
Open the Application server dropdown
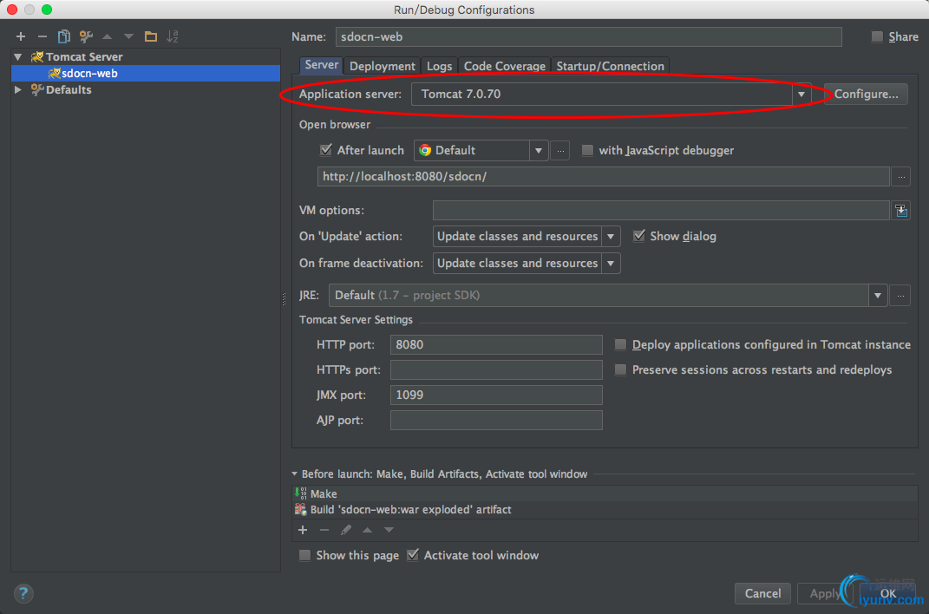click(x=801, y=95)
